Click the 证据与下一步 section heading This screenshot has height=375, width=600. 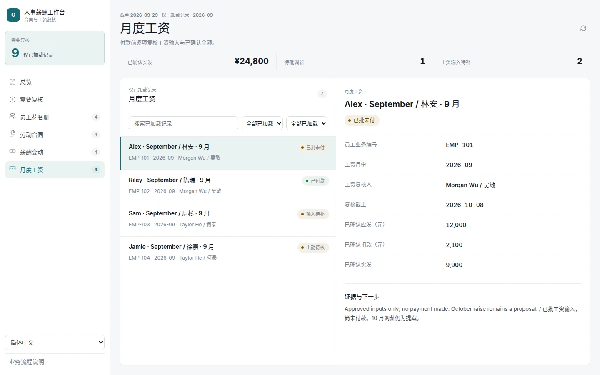(362, 297)
